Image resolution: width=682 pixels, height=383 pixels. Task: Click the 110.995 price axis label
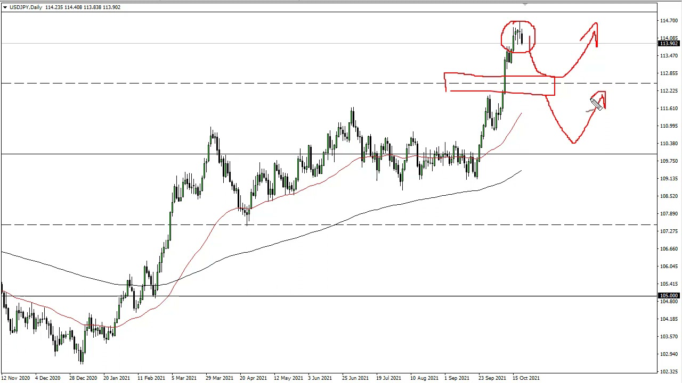(x=669, y=126)
